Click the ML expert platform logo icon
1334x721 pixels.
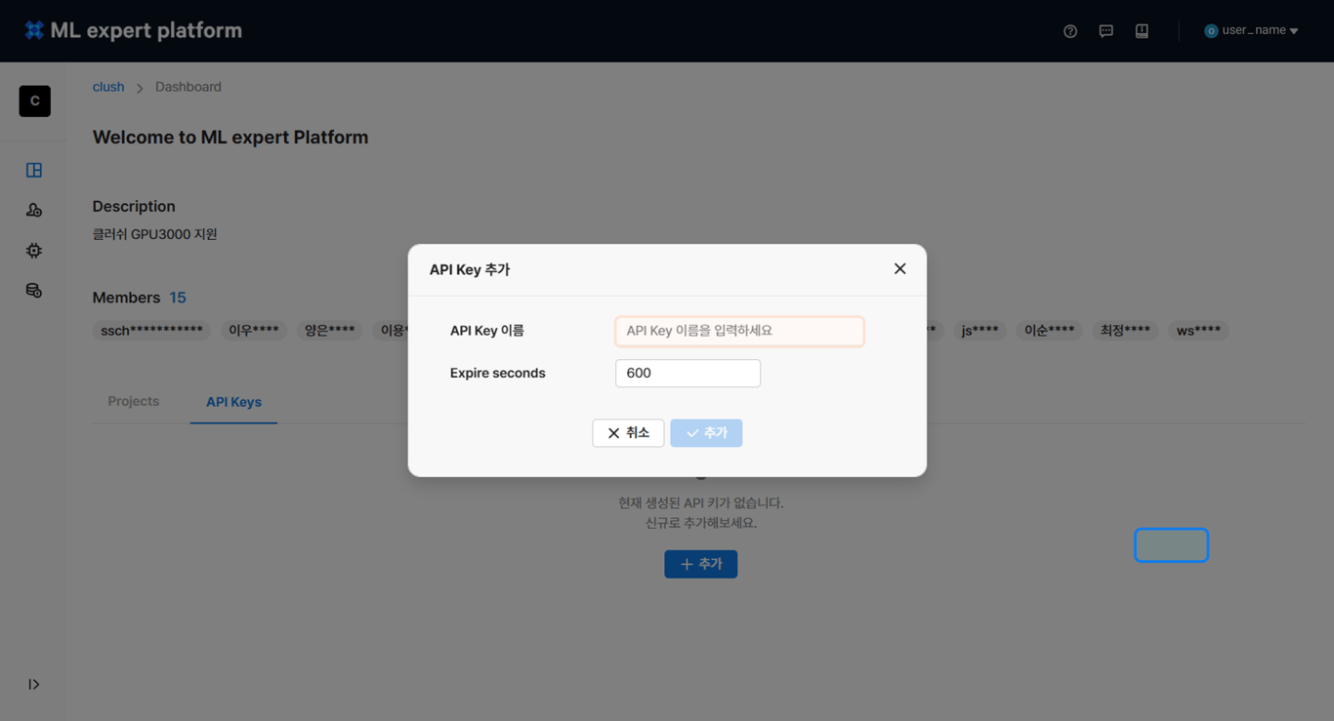(x=34, y=30)
